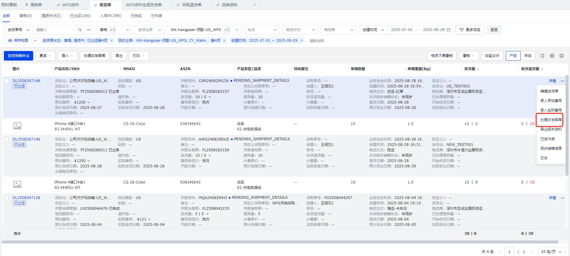Click the column layout icon
The height and width of the screenshot is (256, 570).
pos(562,56)
